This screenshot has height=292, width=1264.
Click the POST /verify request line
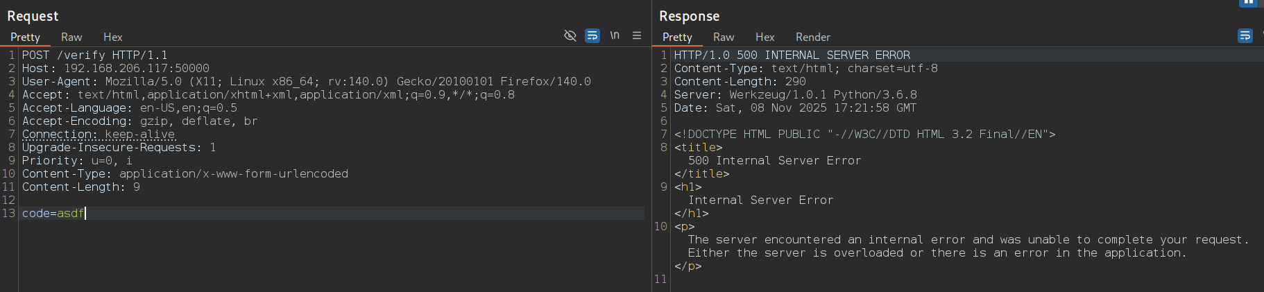point(94,55)
